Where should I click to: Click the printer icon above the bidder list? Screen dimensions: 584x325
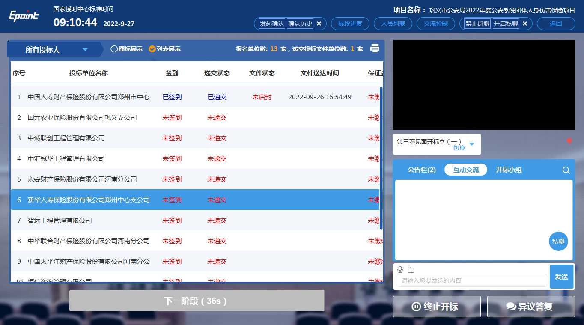(375, 48)
